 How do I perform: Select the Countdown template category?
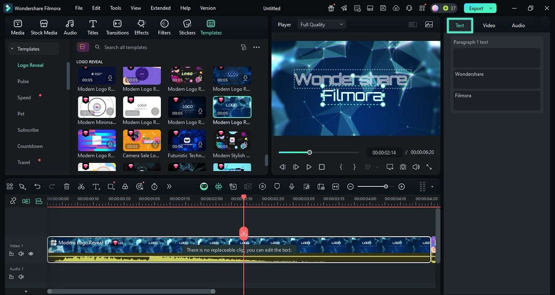[30, 146]
